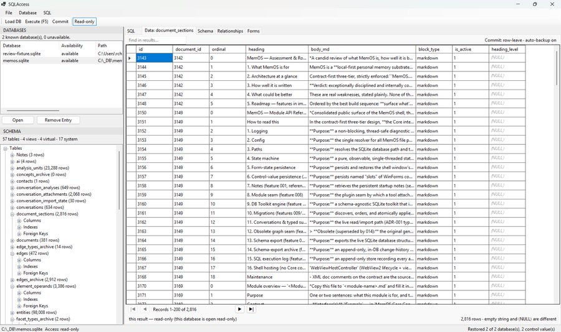
Task: Select id cell 3168
Action: (154, 277)
